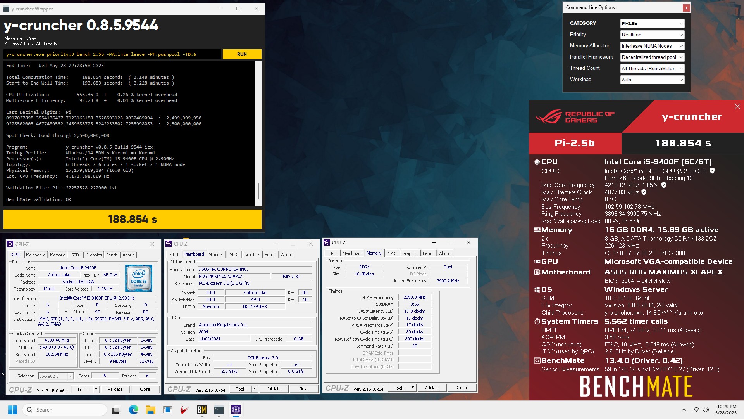Open the Parallel Framework dropdown
Viewport: 744px width, 419px height.
[x=652, y=57]
